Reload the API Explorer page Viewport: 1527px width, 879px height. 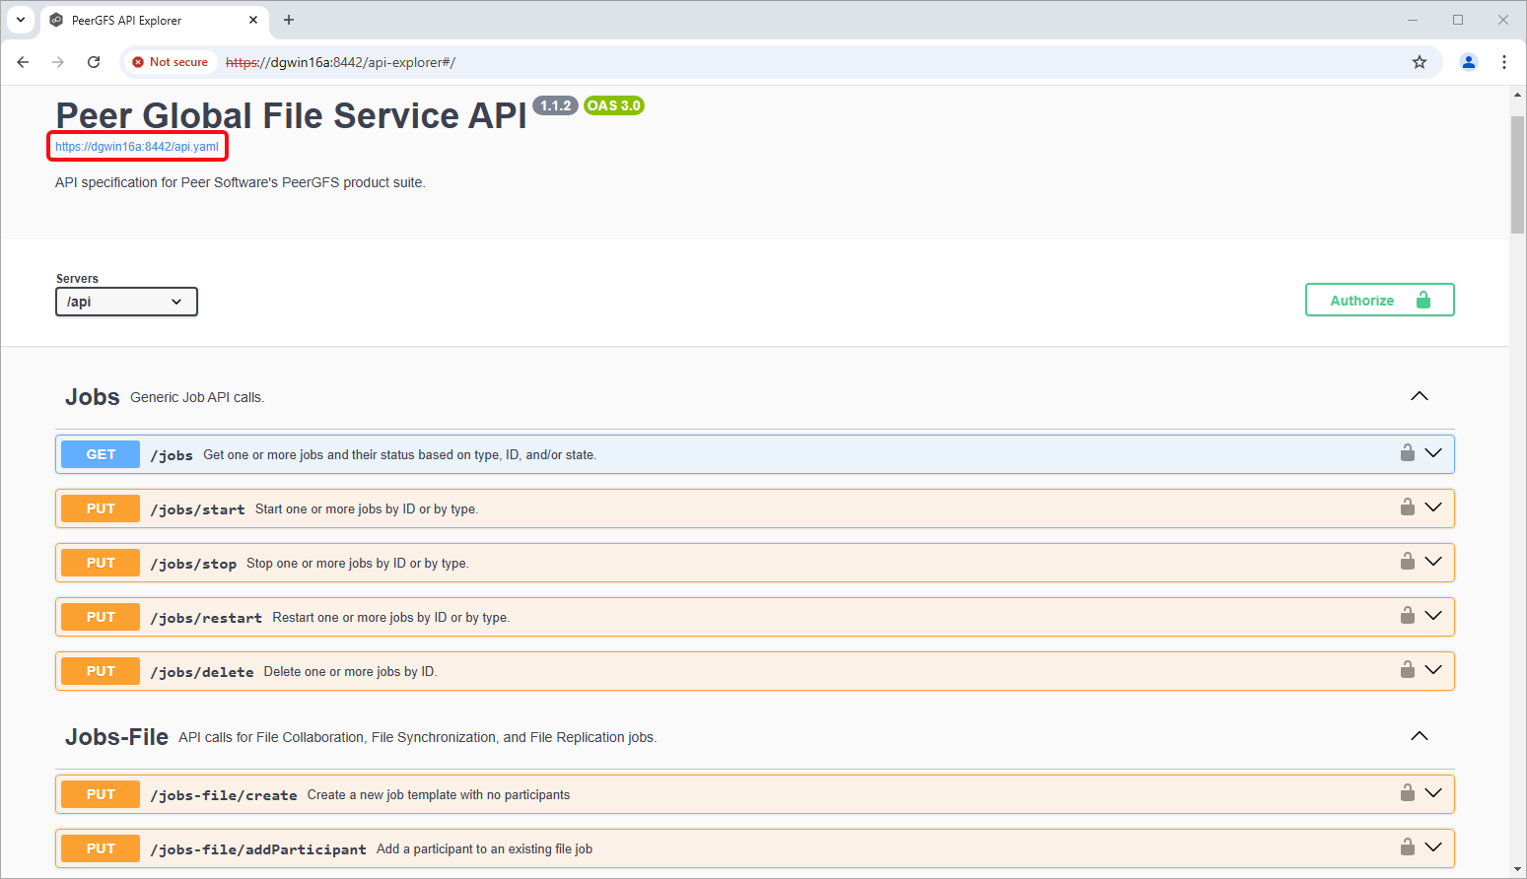(94, 61)
